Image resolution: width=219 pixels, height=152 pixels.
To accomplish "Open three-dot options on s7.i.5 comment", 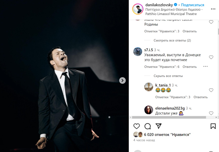I will click(x=205, y=67).
